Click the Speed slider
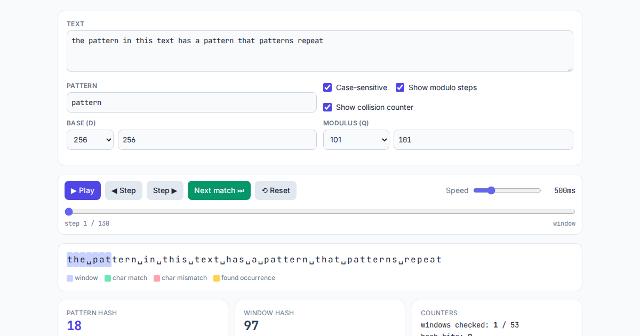The image size is (640, 336). 507,190
